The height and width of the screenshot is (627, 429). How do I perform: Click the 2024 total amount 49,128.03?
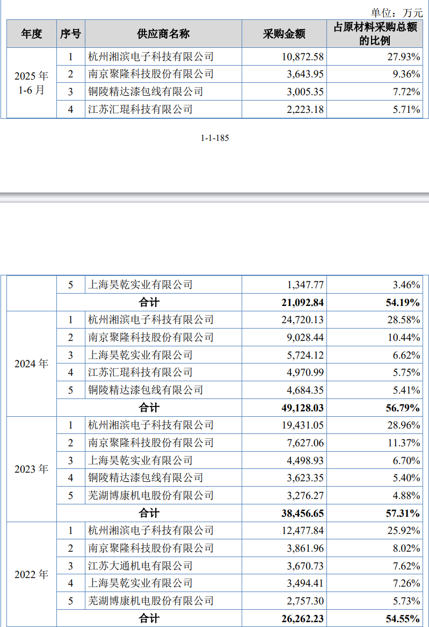point(301,408)
